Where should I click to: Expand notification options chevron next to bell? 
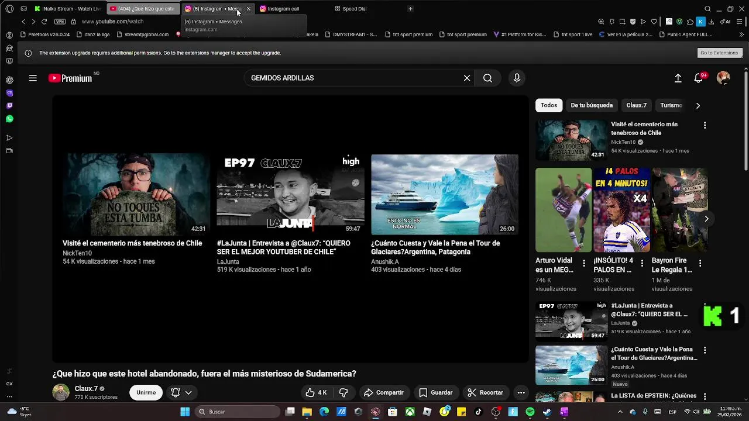pos(188,392)
